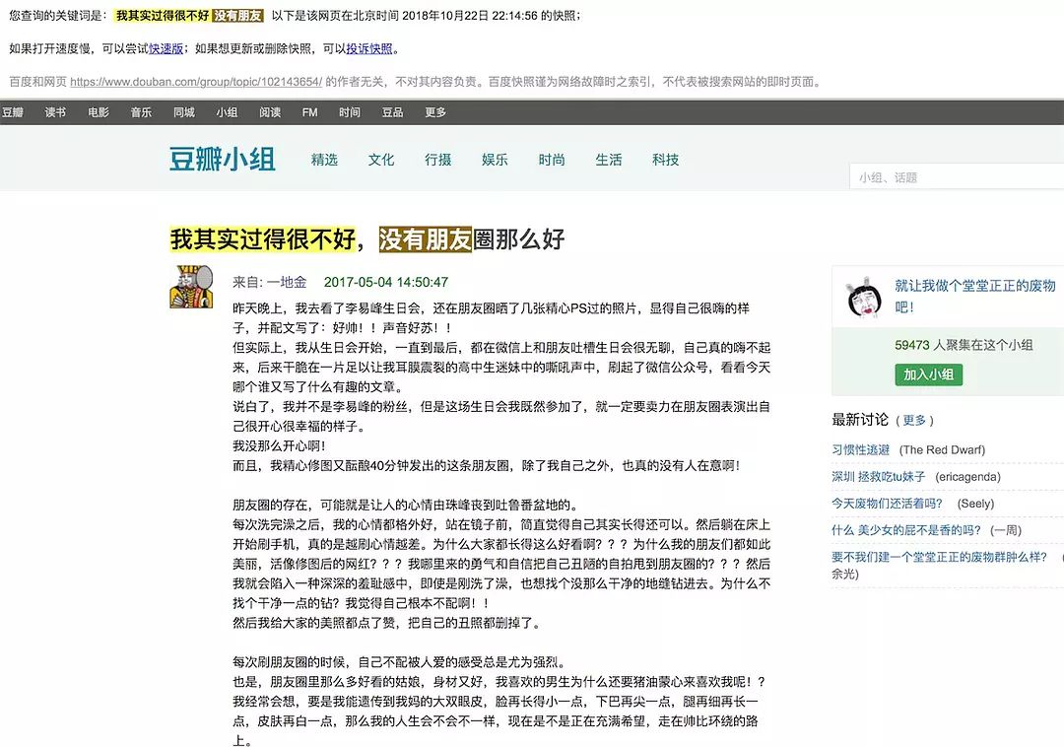
Task: Go to 音乐 in the top navigation
Action: tap(141, 112)
